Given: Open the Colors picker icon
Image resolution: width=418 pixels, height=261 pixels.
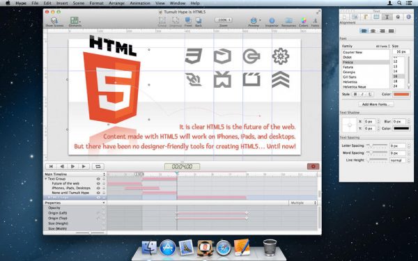Looking at the screenshot, I should tap(303, 20).
